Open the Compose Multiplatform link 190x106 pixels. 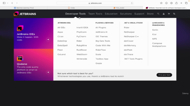(159, 45)
